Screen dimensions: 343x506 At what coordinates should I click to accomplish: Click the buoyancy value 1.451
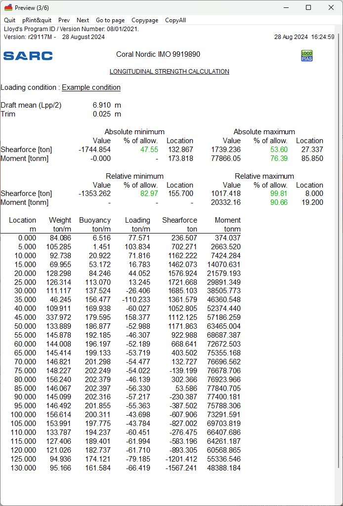[103, 247]
